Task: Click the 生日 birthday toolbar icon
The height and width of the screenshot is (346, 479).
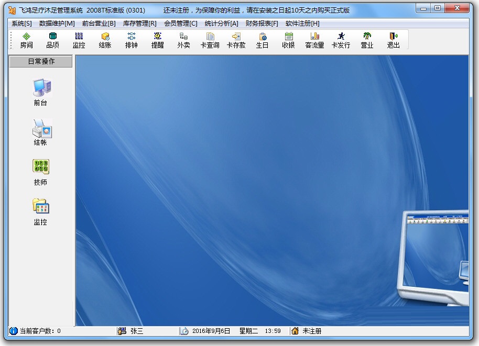Action: pos(263,40)
